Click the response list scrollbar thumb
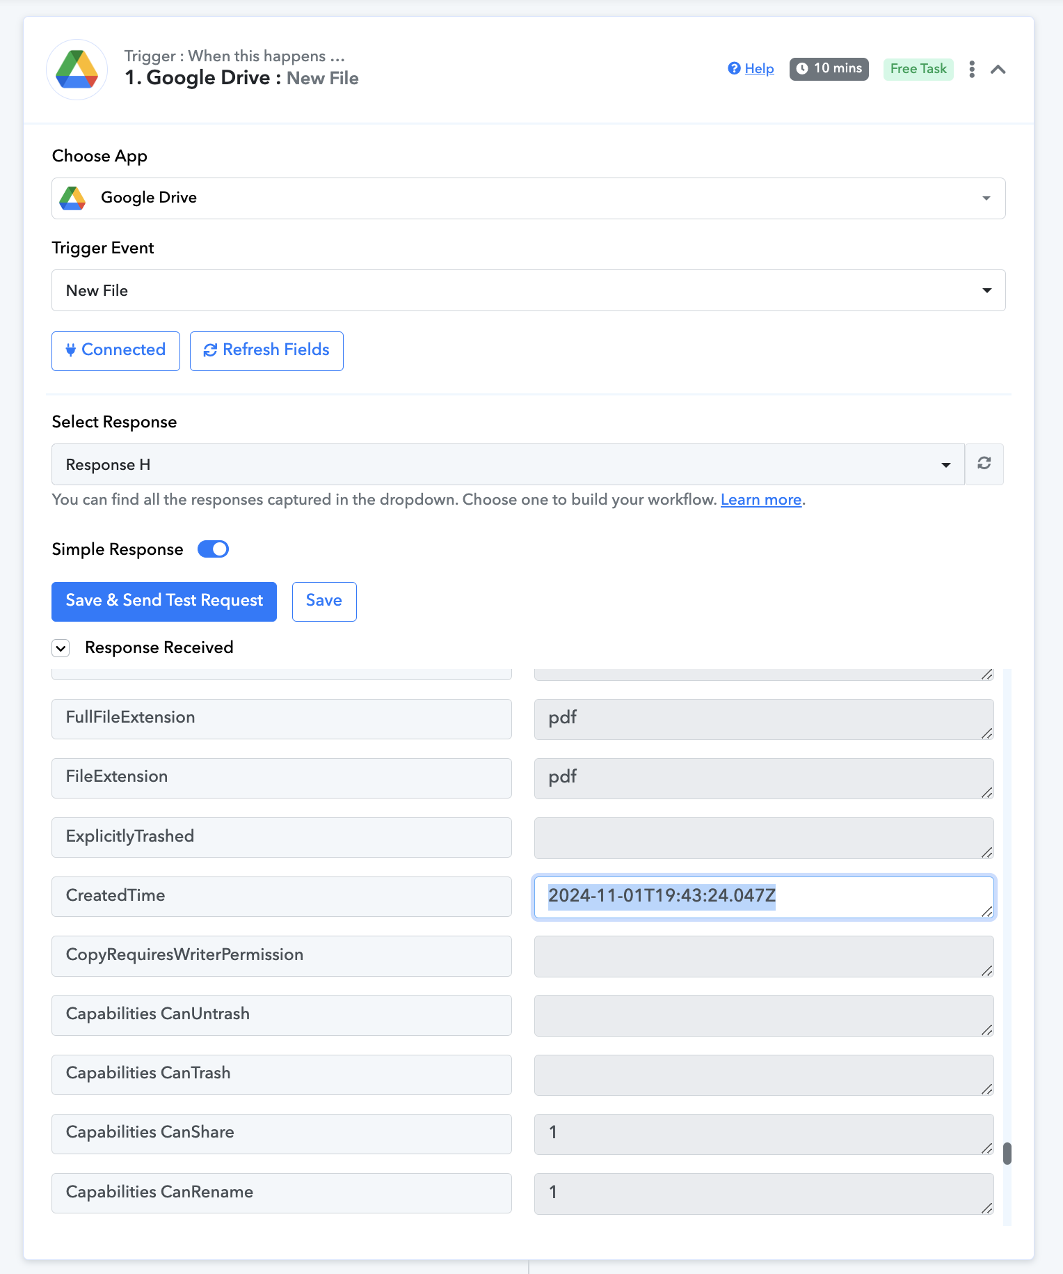This screenshot has width=1063, height=1274. (1007, 1154)
